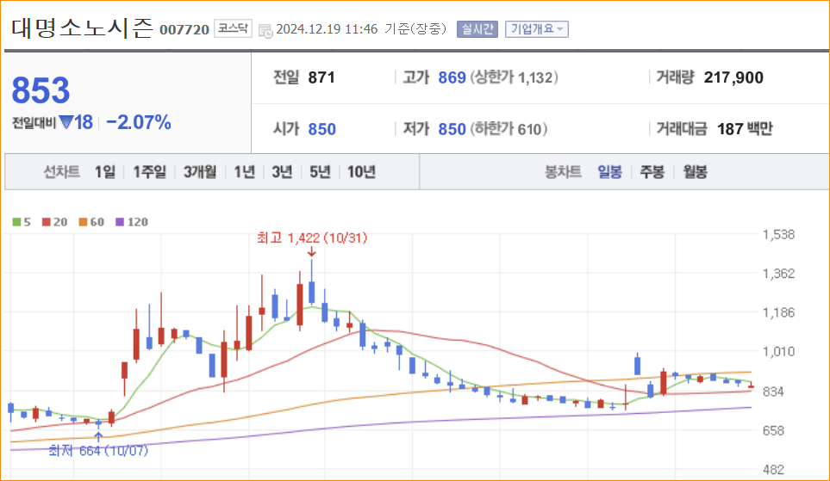The image size is (830, 481).
Task: Click the stock code 007720
Action: (x=184, y=29)
